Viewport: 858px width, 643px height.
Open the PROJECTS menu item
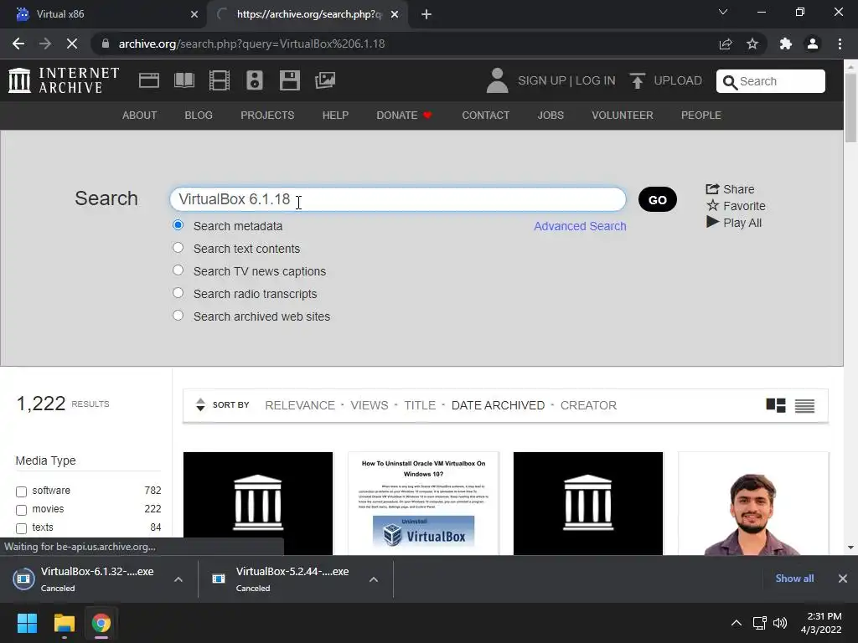coord(267,116)
